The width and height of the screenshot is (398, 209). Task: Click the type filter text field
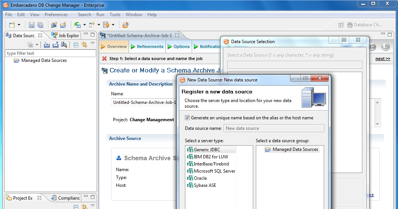[x=51, y=53]
